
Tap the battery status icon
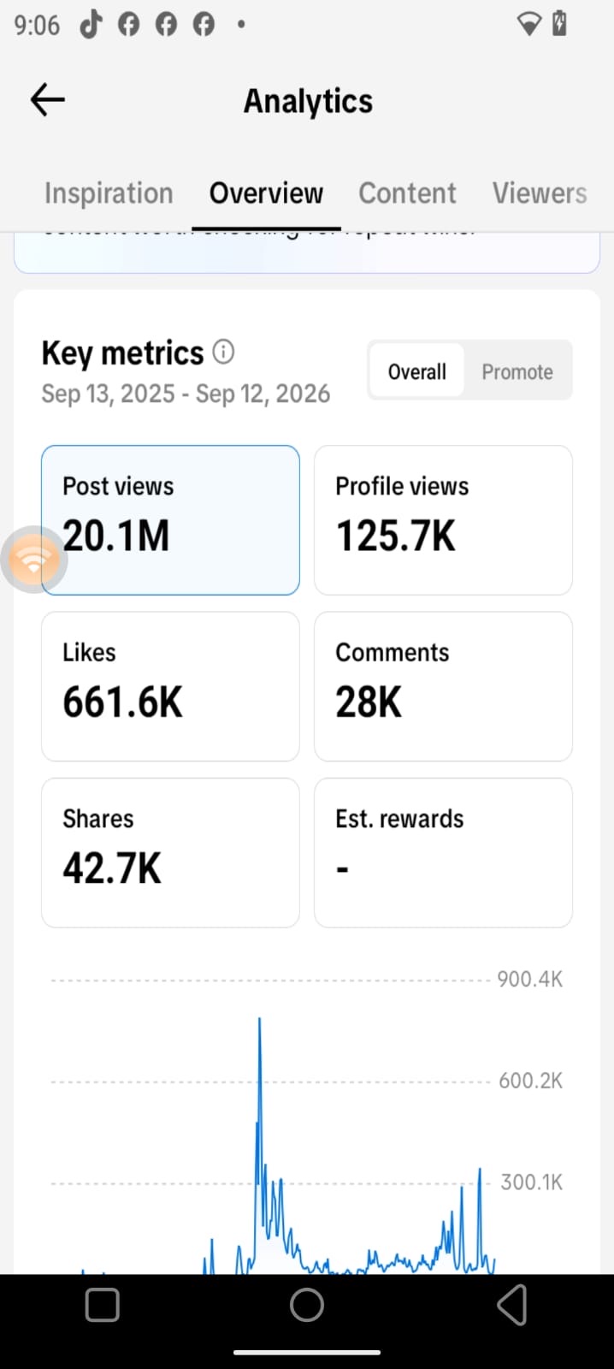click(x=559, y=24)
